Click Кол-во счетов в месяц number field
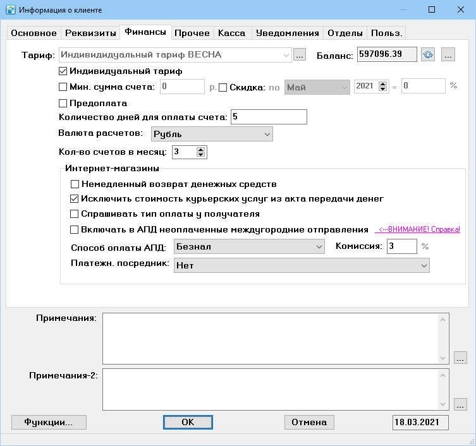Image resolution: width=476 pixels, height=446 pixels. [x=184, y=152]
